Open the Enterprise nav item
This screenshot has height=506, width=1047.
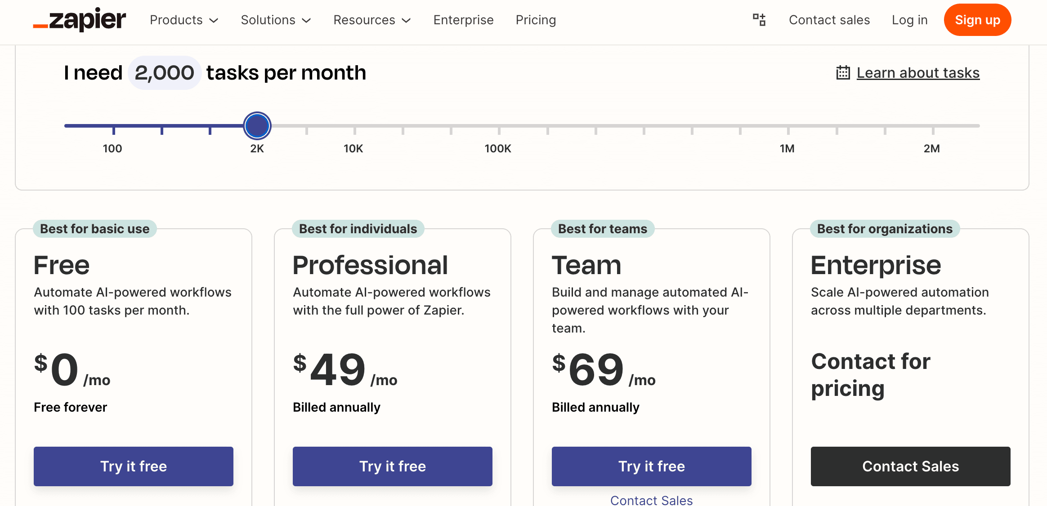pyautogui.click(x=463, y=20)
